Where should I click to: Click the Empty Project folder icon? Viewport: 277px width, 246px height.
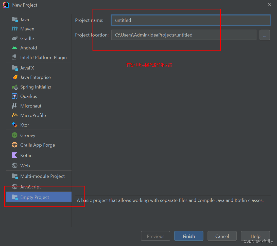[x=15, y=197]
